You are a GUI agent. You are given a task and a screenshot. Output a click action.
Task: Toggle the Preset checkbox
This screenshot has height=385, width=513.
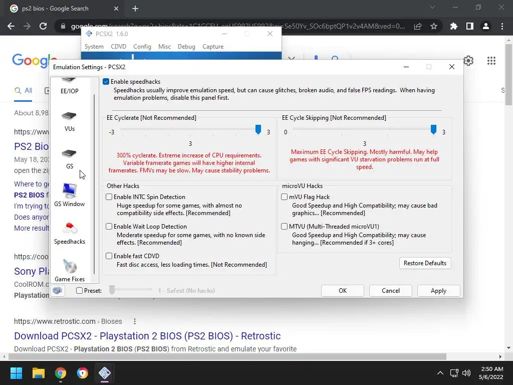point(79,290)
